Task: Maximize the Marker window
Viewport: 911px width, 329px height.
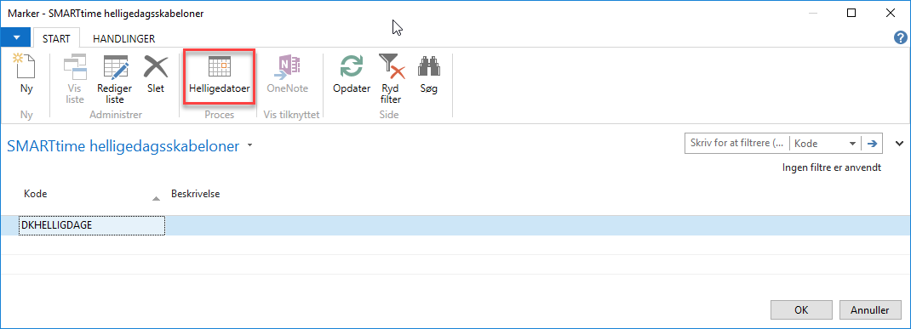Action: (851, 12)
